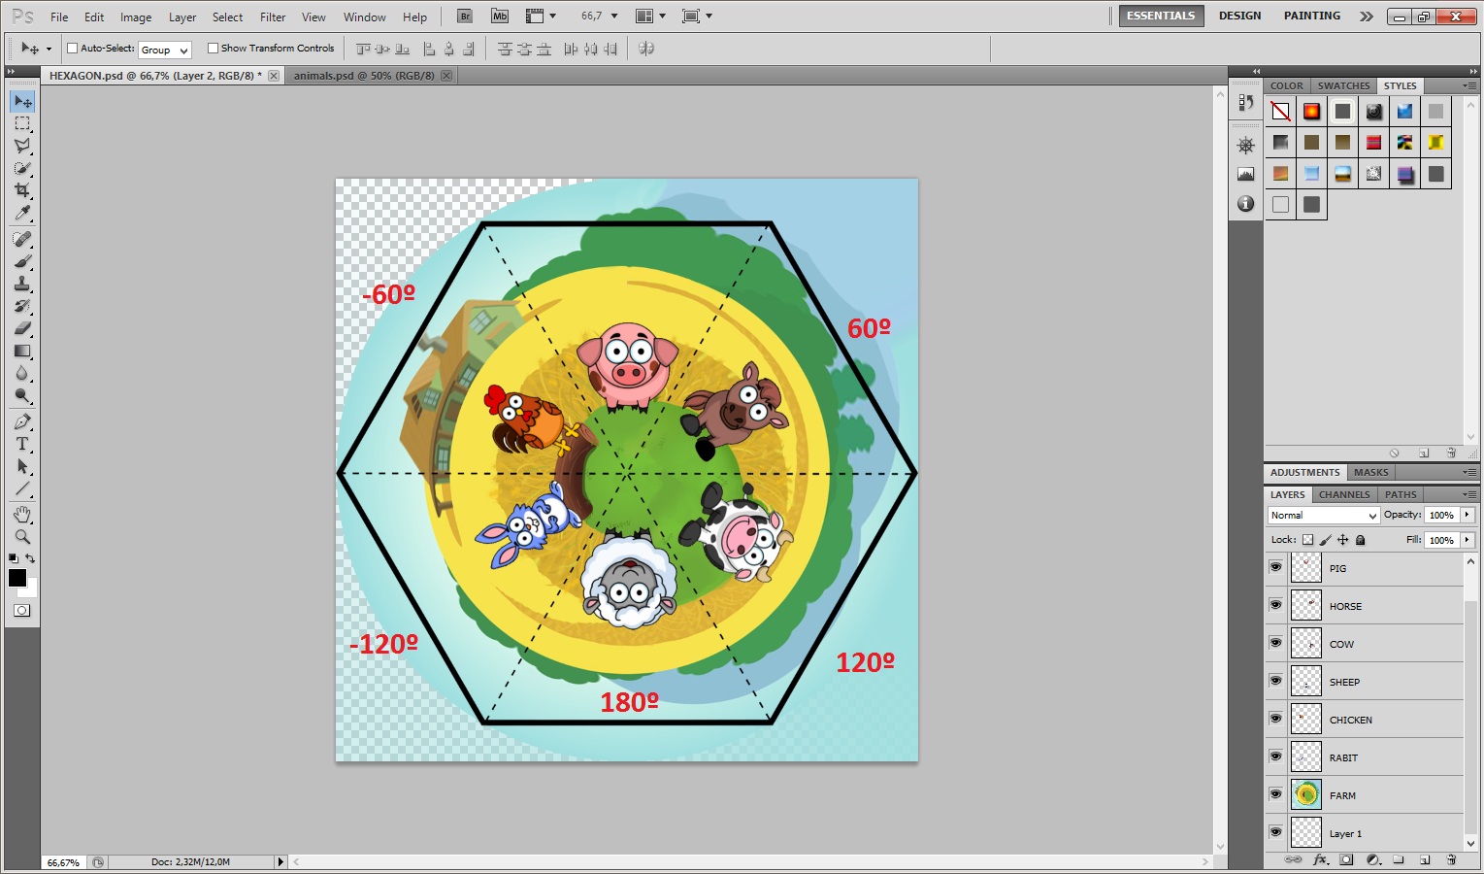Screen dimensions: 1484x874
Task: Open the Auto-Select Group dropdown
Action: 165,50
